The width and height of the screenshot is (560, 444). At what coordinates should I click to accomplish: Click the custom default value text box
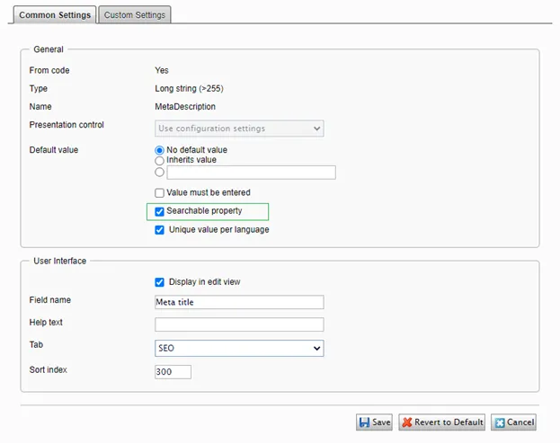[x=251, y=173]
